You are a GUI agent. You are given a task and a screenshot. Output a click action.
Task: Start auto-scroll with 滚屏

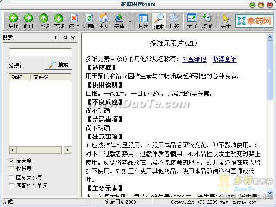[207, 21]
